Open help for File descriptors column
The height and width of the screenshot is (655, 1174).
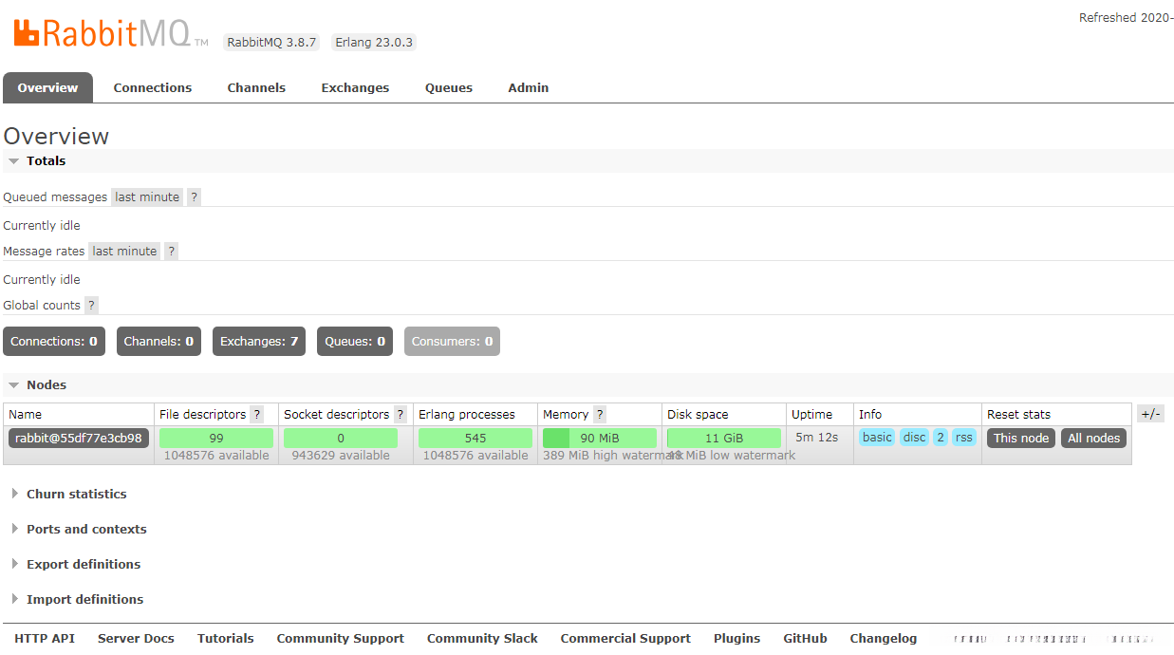point(256,415)
